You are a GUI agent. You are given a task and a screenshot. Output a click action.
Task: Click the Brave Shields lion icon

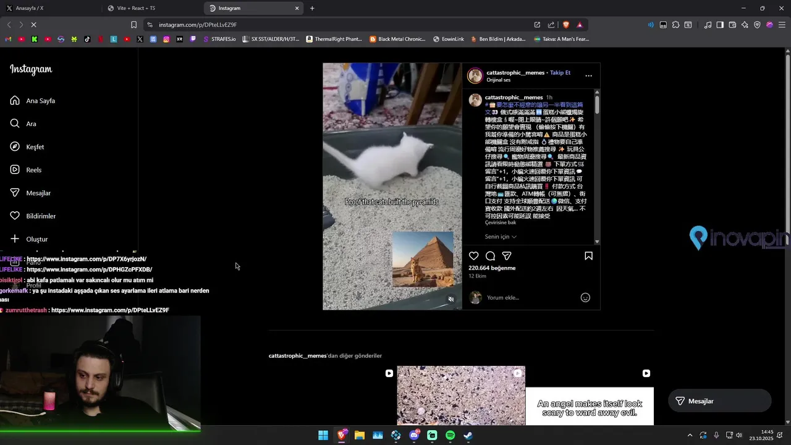coord(566,25)
